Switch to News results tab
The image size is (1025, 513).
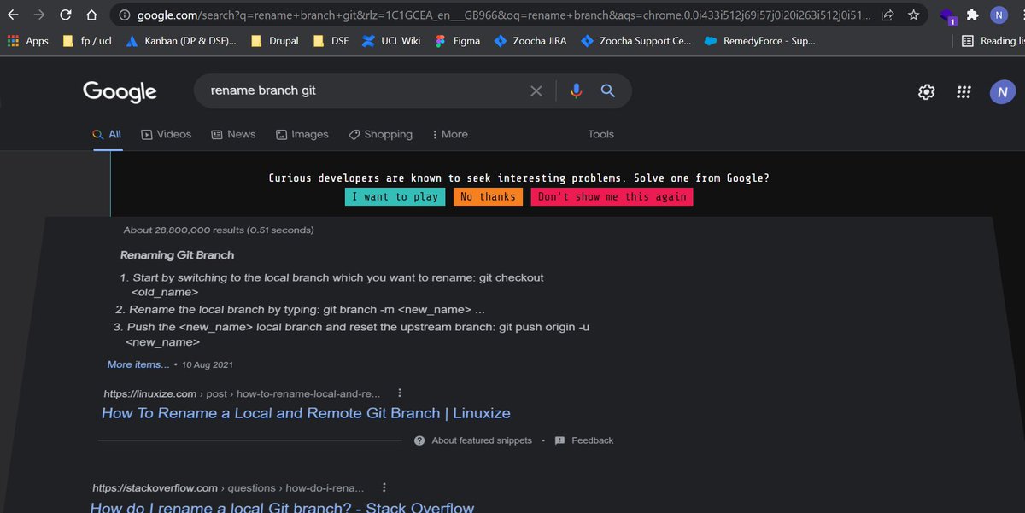point(233,134)
